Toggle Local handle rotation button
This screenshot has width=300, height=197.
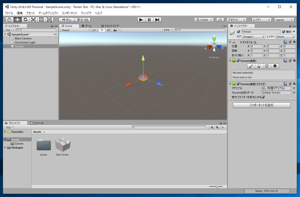point(82,20)
